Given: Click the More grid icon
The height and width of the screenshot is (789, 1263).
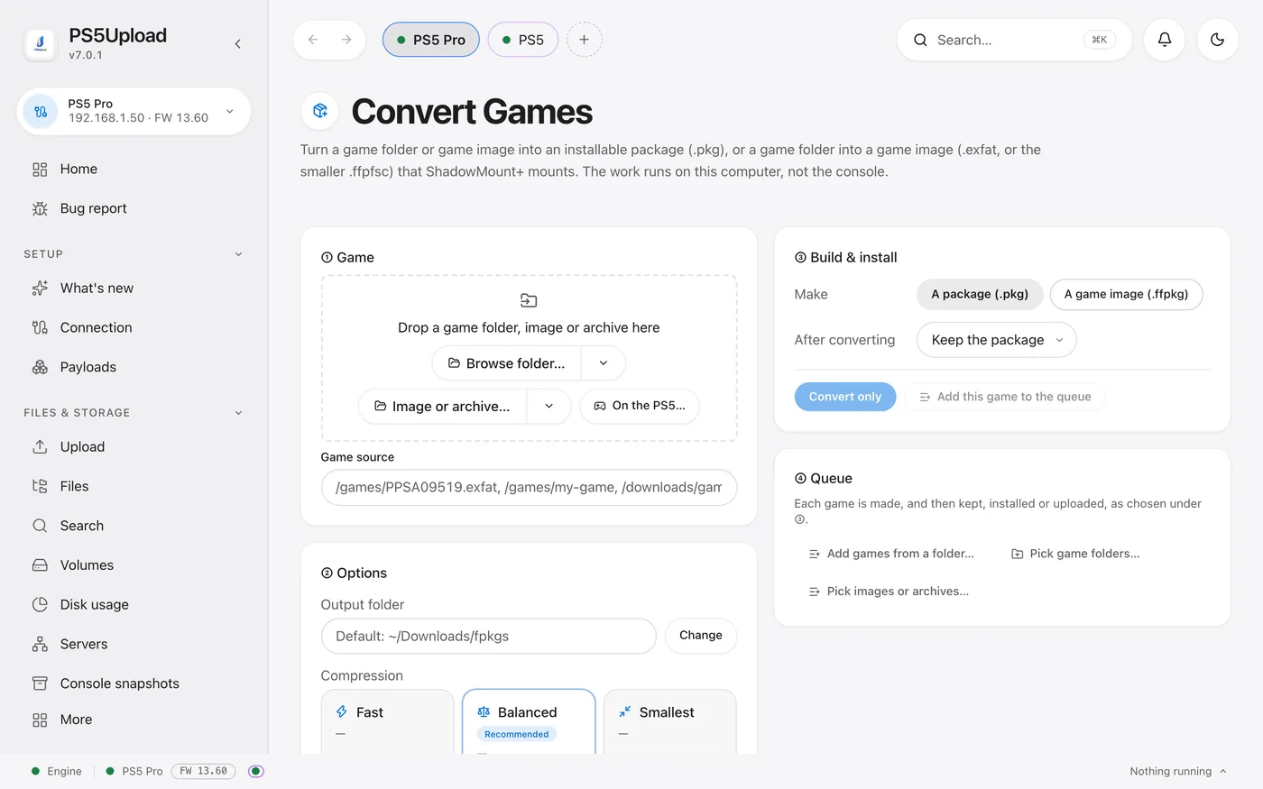Looking at the screenshot, I should (40, 720).
